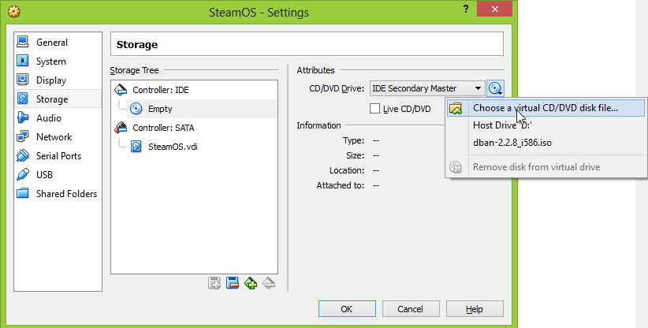648x328 pixels.
Task: Click the System chip icon
Action: click(23, 61)
